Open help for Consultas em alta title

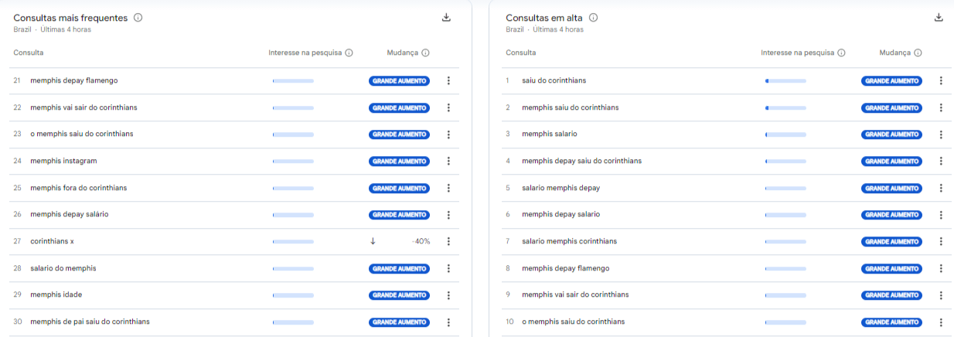click(594, 18)
